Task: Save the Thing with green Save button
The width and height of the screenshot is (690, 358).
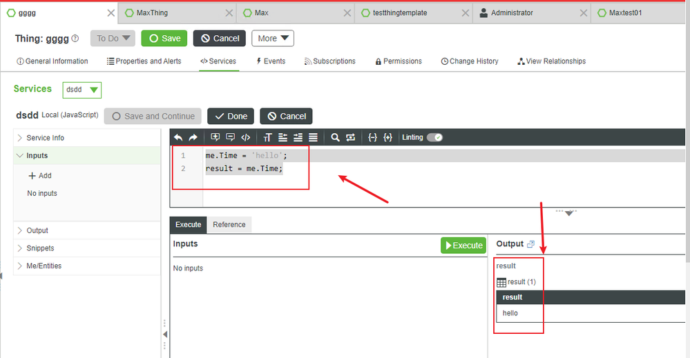Action: (x=164, y=38)
